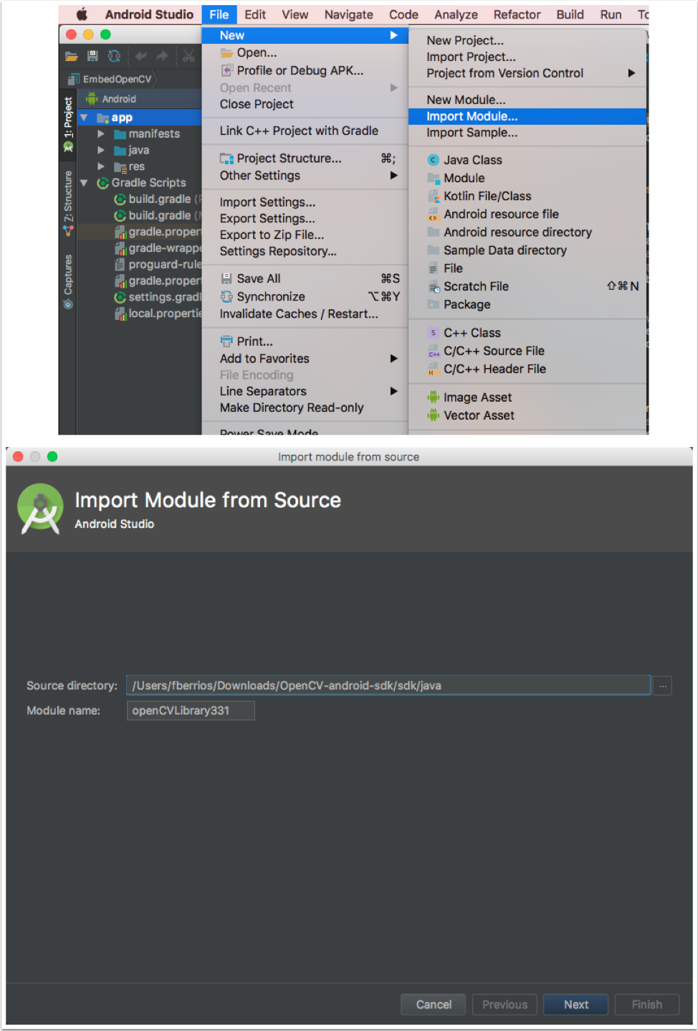Click the Vector Asset android icon
The image size is (698, 1031).
coord(434,415)
